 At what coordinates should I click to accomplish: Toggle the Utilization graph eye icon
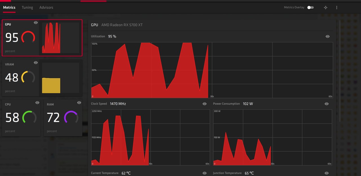327,36
